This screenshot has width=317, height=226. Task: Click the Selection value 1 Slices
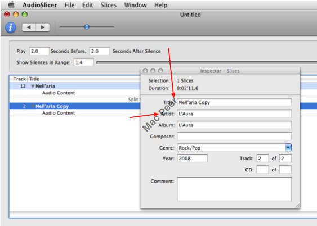[185, 80]
